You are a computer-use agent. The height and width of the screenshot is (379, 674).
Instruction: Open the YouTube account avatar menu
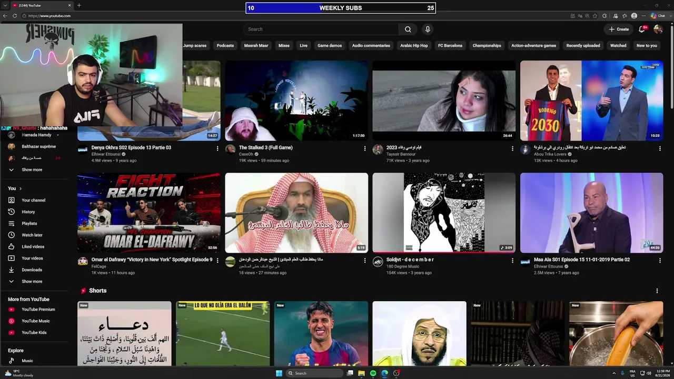coord(658,29)
